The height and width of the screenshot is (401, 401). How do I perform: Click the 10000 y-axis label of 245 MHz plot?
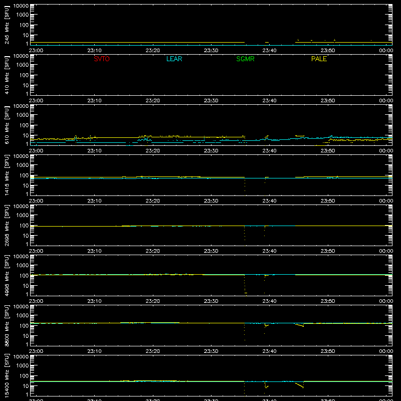[21, 6]
